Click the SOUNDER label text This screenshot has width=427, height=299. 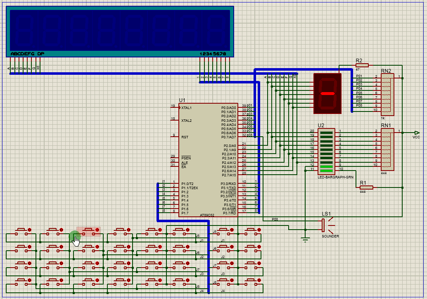(330, 236)
